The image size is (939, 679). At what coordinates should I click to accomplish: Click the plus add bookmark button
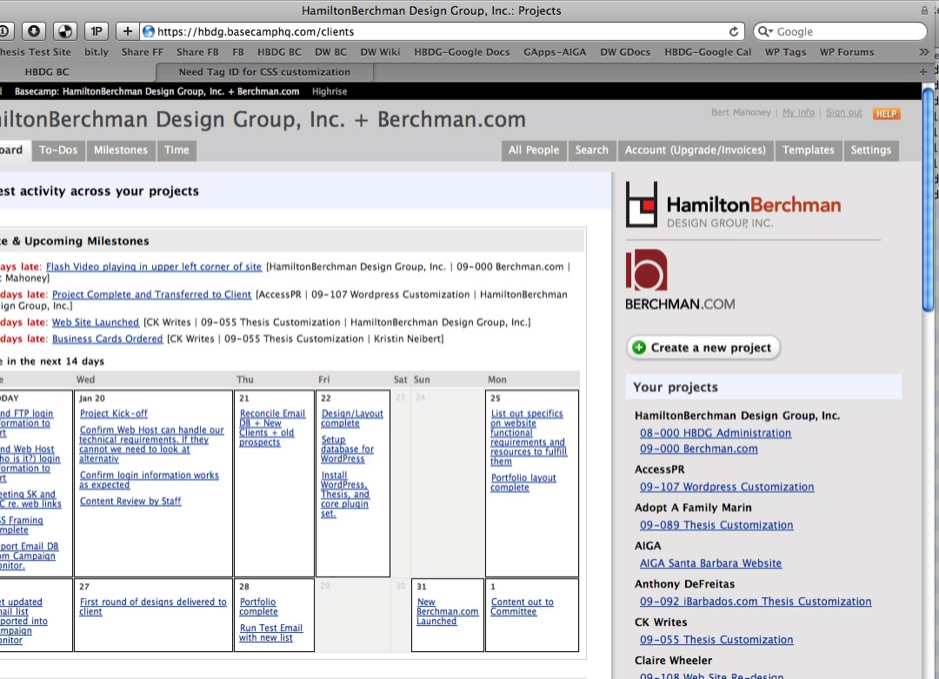point(127,31)
